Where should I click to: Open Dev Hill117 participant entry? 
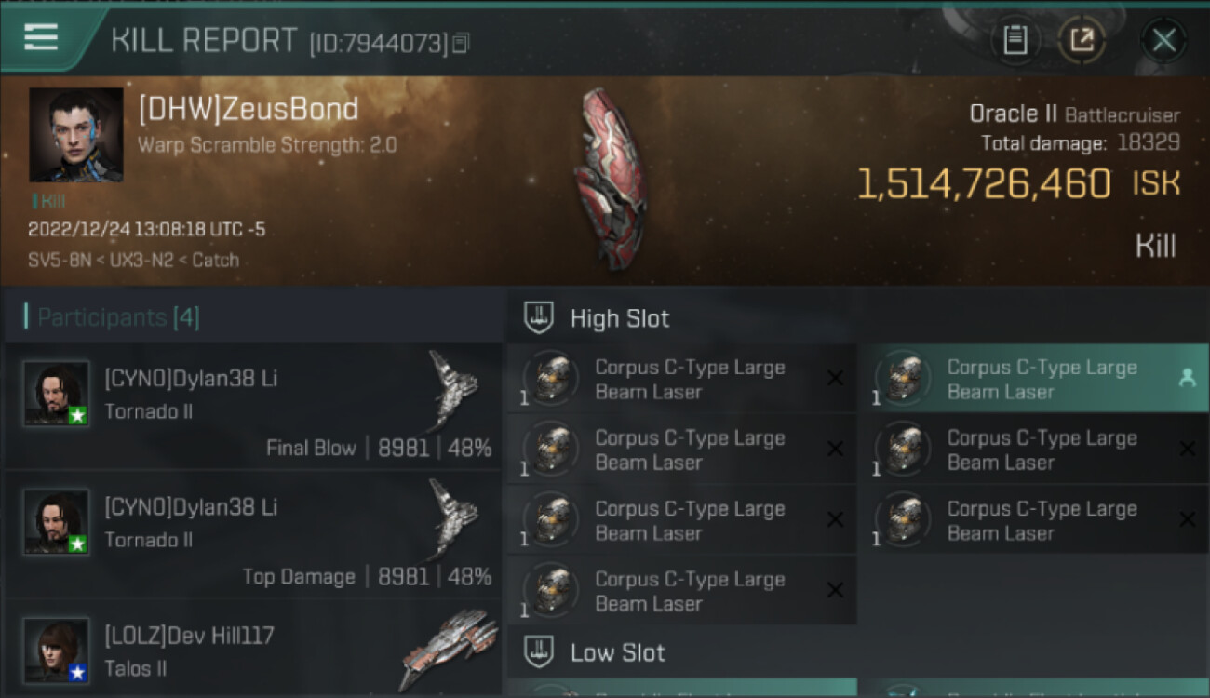pyautogui.click(x=249, y=649)
